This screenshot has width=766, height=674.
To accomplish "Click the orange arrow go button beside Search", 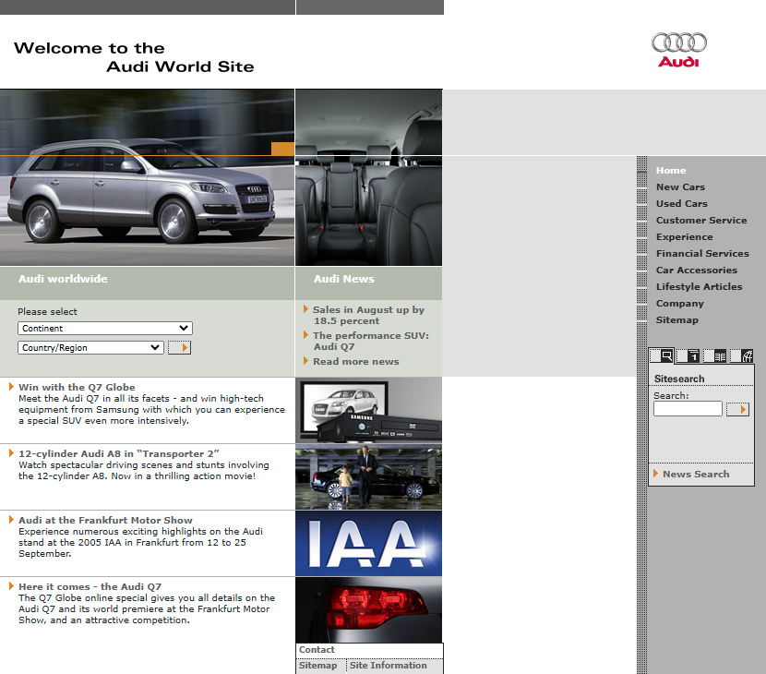I will 737,409.
